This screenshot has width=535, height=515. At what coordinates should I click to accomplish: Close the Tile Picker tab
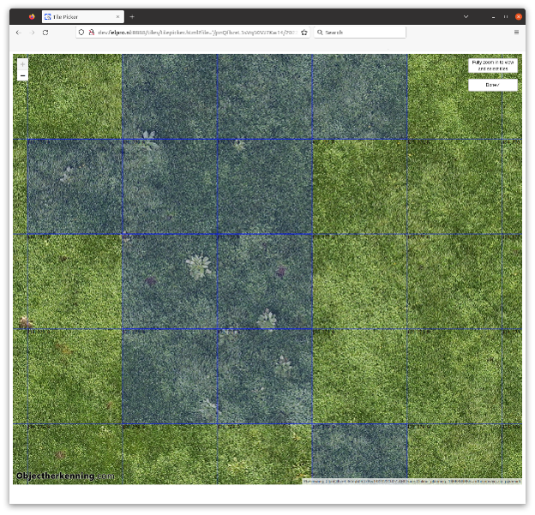click(117, 16)
